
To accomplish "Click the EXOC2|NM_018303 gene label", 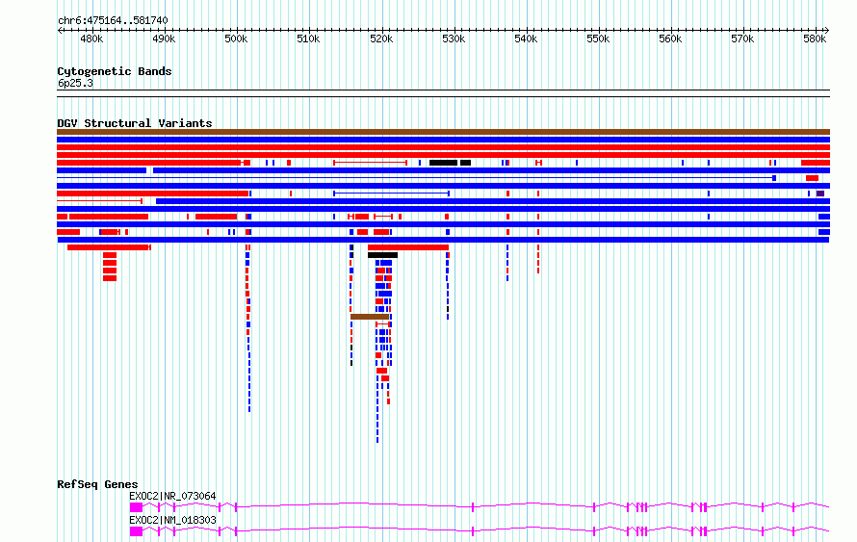I will click(172, 520).
